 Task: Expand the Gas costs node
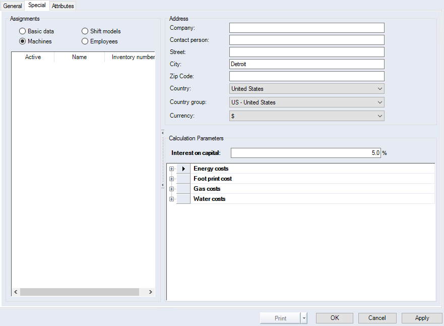171,189
